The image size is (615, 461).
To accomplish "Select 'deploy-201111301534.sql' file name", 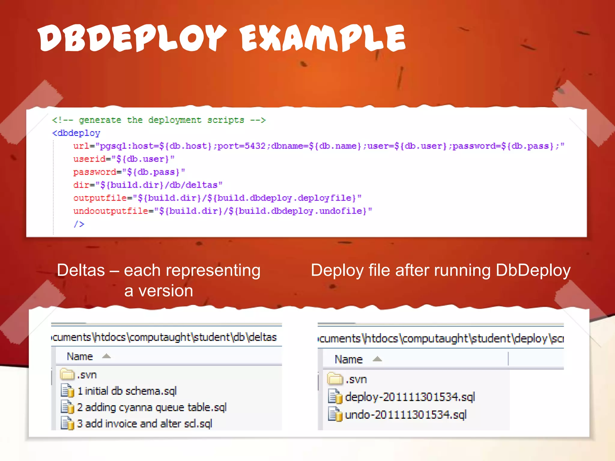I will (410, 397).
